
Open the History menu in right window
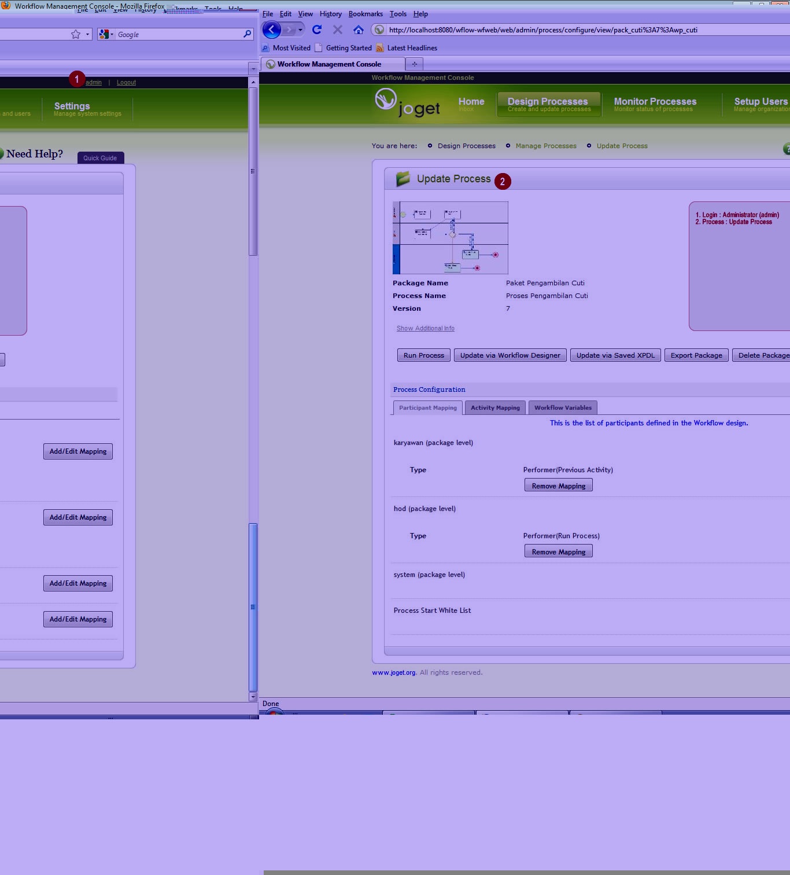[331, 14]
